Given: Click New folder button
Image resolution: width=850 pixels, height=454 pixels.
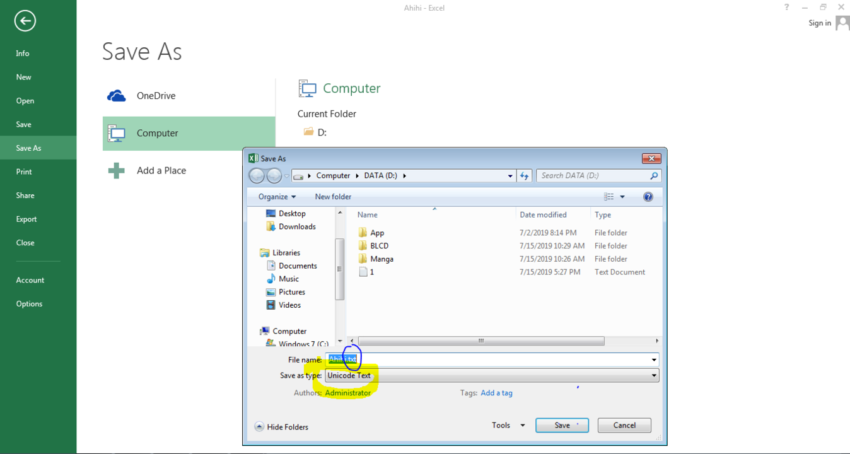Looking at the screenshot, I should [333, 197].
